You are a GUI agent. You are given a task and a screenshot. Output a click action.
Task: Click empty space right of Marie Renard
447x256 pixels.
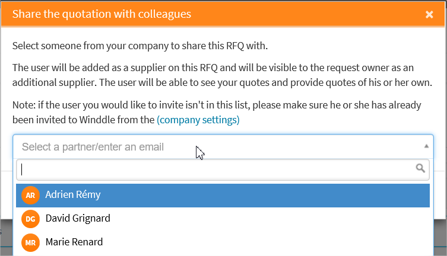(x=267, y=242)
